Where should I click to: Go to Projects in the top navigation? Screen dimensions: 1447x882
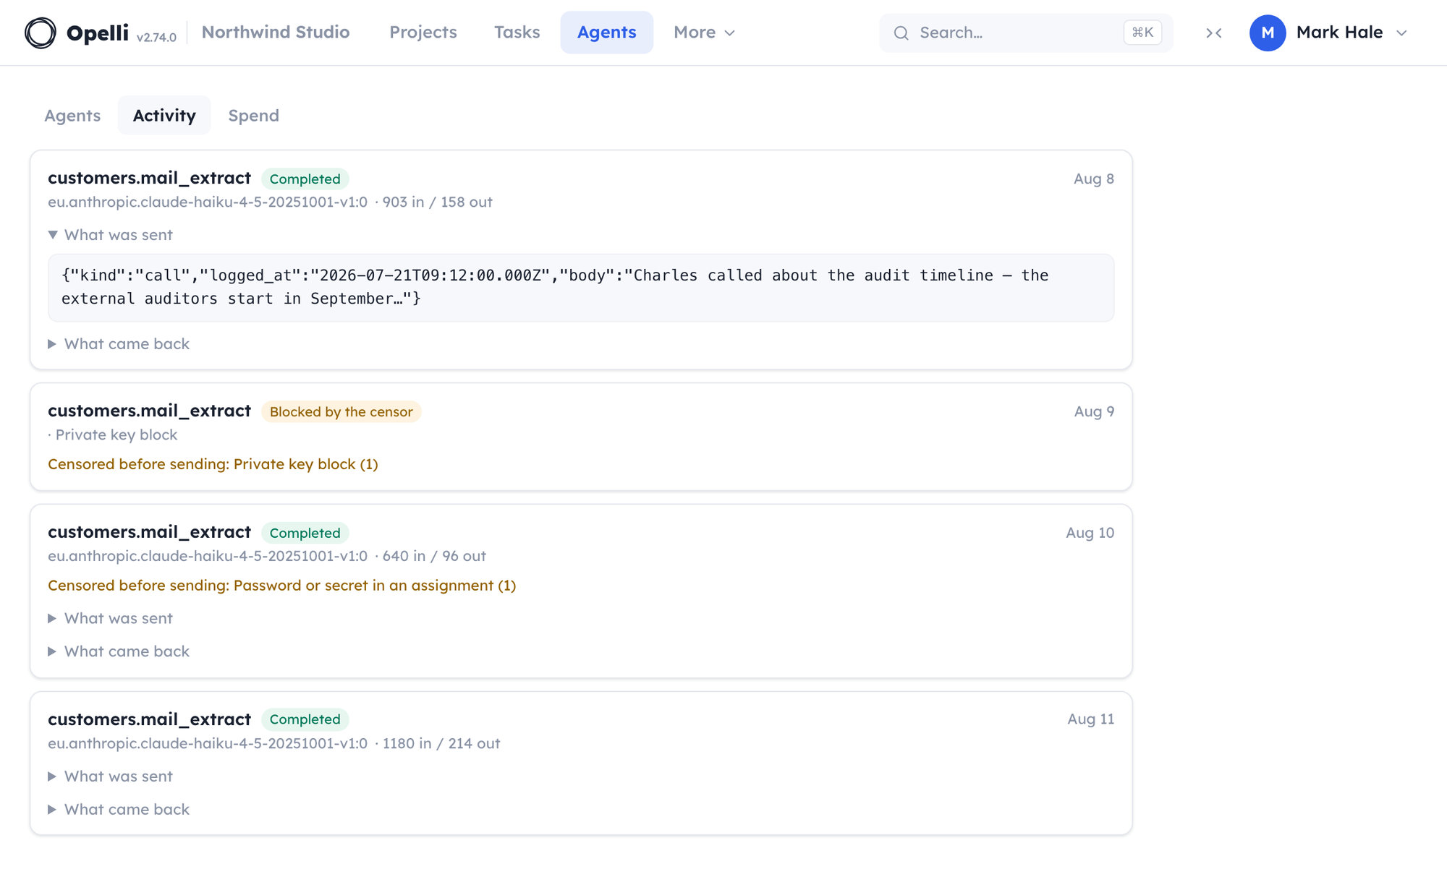pos(423,33)
